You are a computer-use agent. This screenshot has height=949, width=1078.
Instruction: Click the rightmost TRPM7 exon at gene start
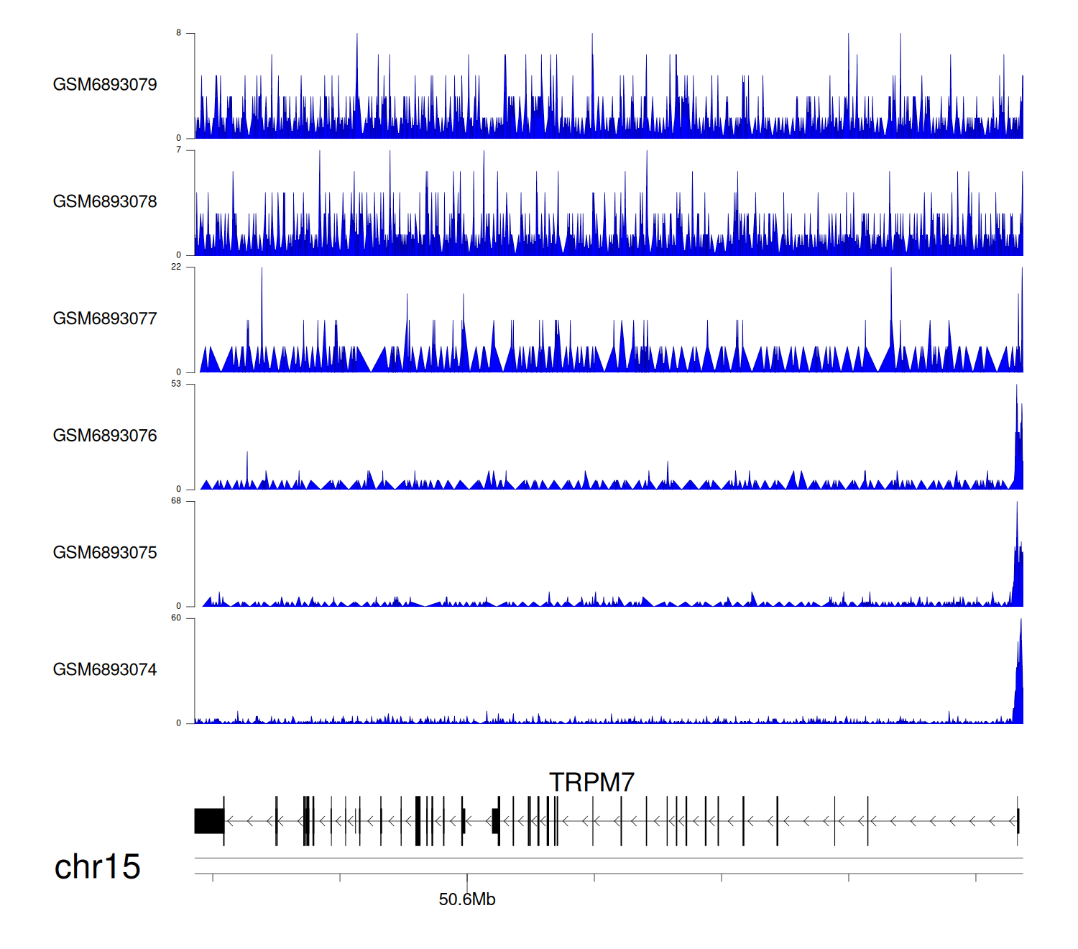pyautogui.click(x=1018, y=821)
